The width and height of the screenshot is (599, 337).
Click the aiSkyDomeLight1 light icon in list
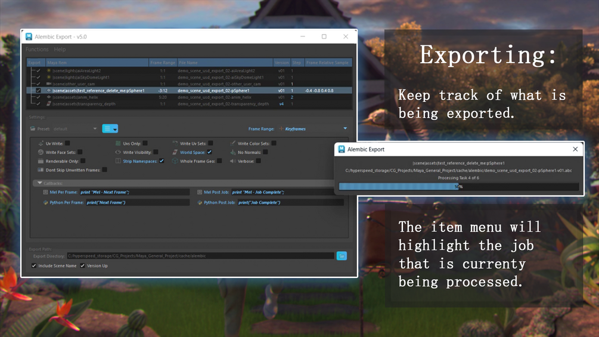[48, 77]
